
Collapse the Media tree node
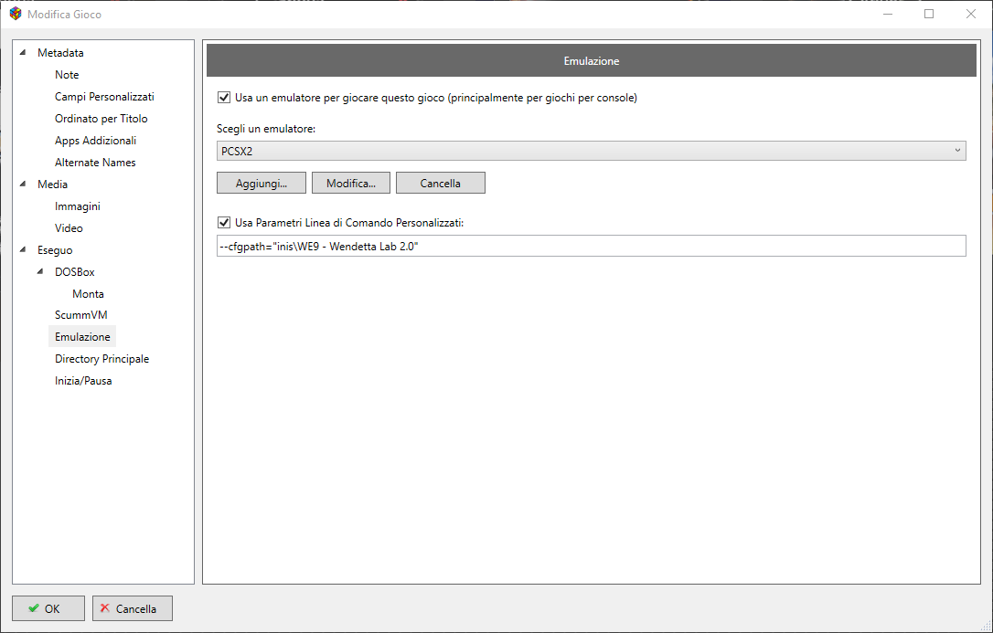point(24,184)
